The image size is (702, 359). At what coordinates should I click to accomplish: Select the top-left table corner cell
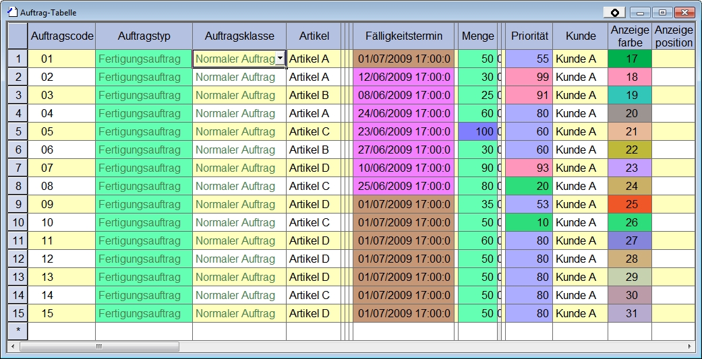pos(18,36)
